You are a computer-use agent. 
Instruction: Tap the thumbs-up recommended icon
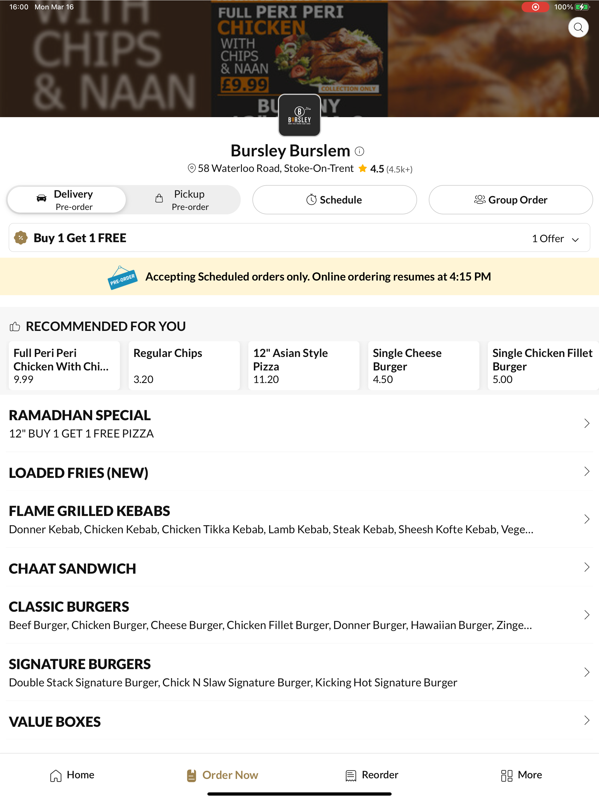pos(15,327)
